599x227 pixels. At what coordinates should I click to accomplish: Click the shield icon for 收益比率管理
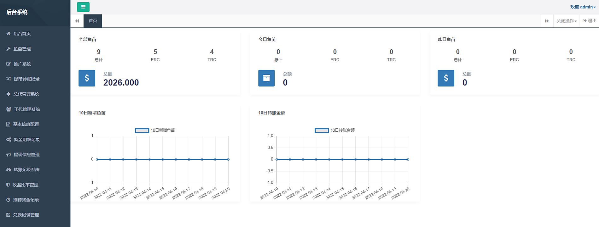click(x=8, y=185)
